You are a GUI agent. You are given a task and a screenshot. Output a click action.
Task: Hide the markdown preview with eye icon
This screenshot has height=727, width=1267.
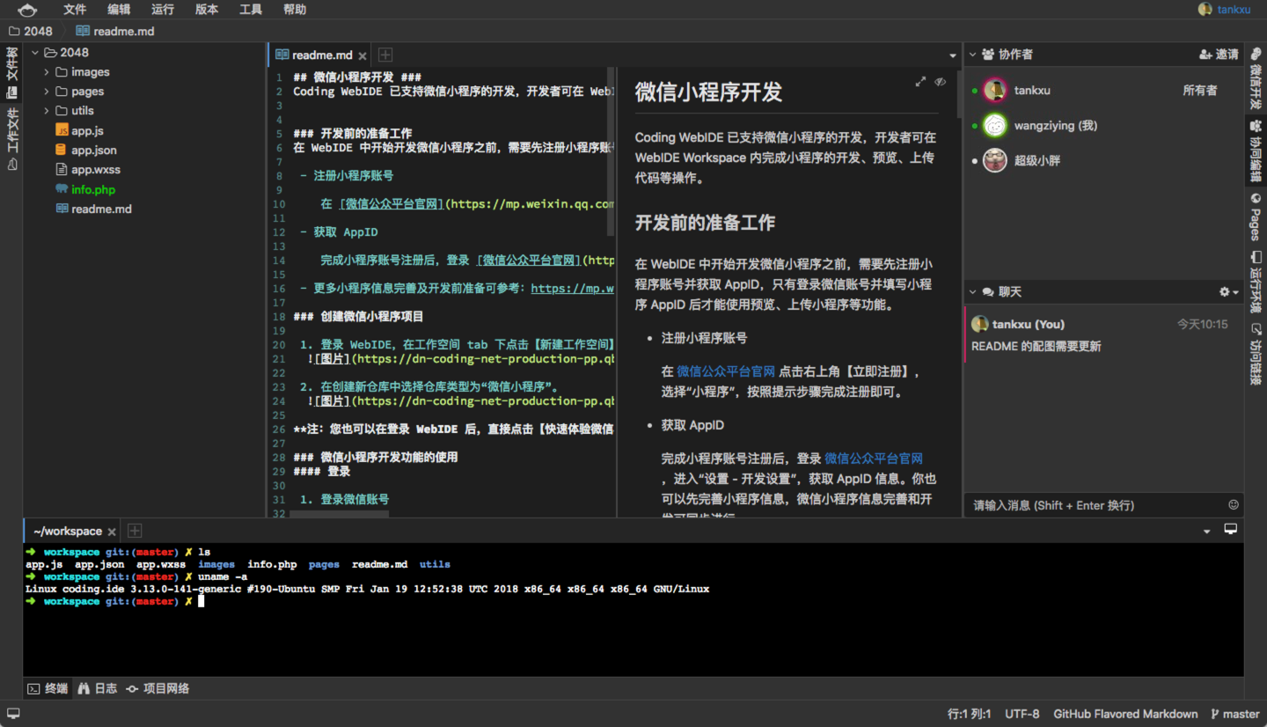[x=941, y=81]
